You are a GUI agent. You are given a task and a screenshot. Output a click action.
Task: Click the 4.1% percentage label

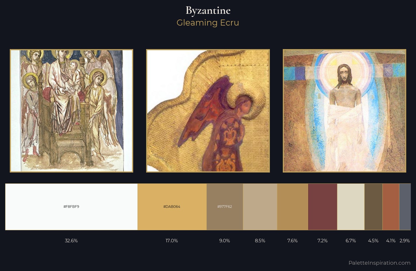pyautogui.click(x=391, y=241)
